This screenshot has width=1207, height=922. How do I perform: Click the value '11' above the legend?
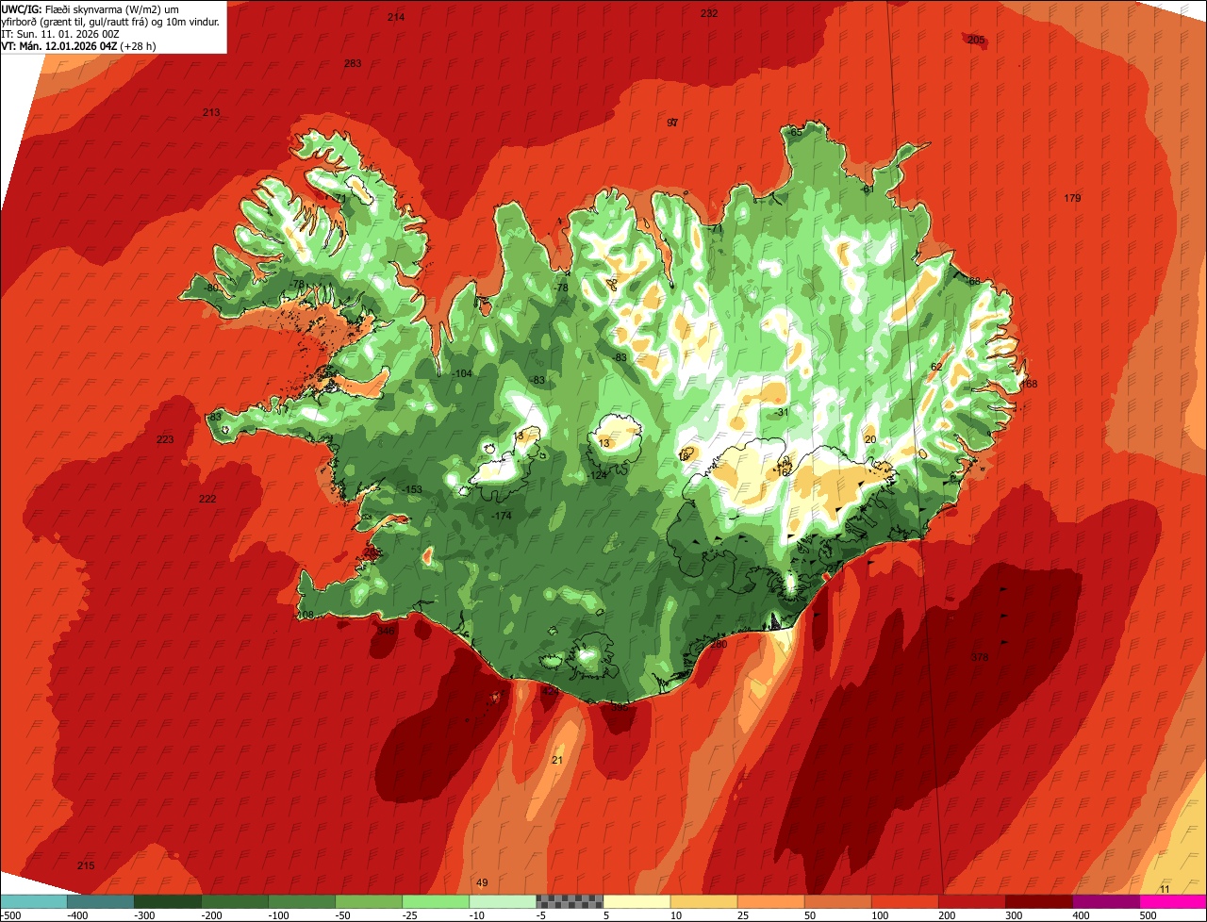coord(1165,889)
